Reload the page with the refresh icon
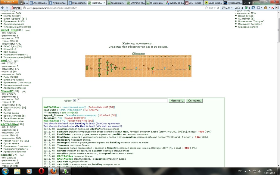The height and width of the screenshot is (175, 280). (218, 8)
